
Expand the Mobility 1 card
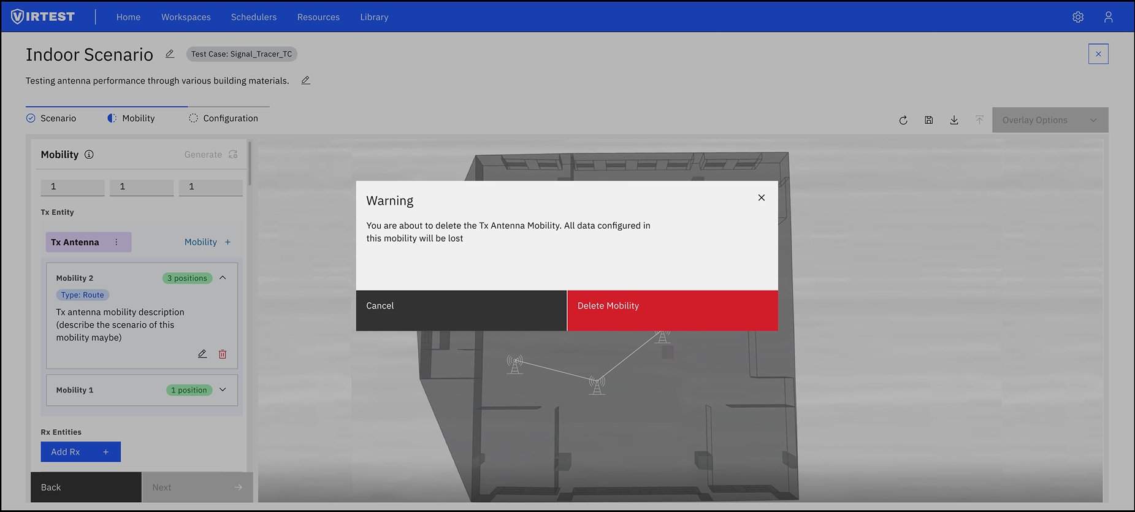pyautogui.click(x=223, y=390)
